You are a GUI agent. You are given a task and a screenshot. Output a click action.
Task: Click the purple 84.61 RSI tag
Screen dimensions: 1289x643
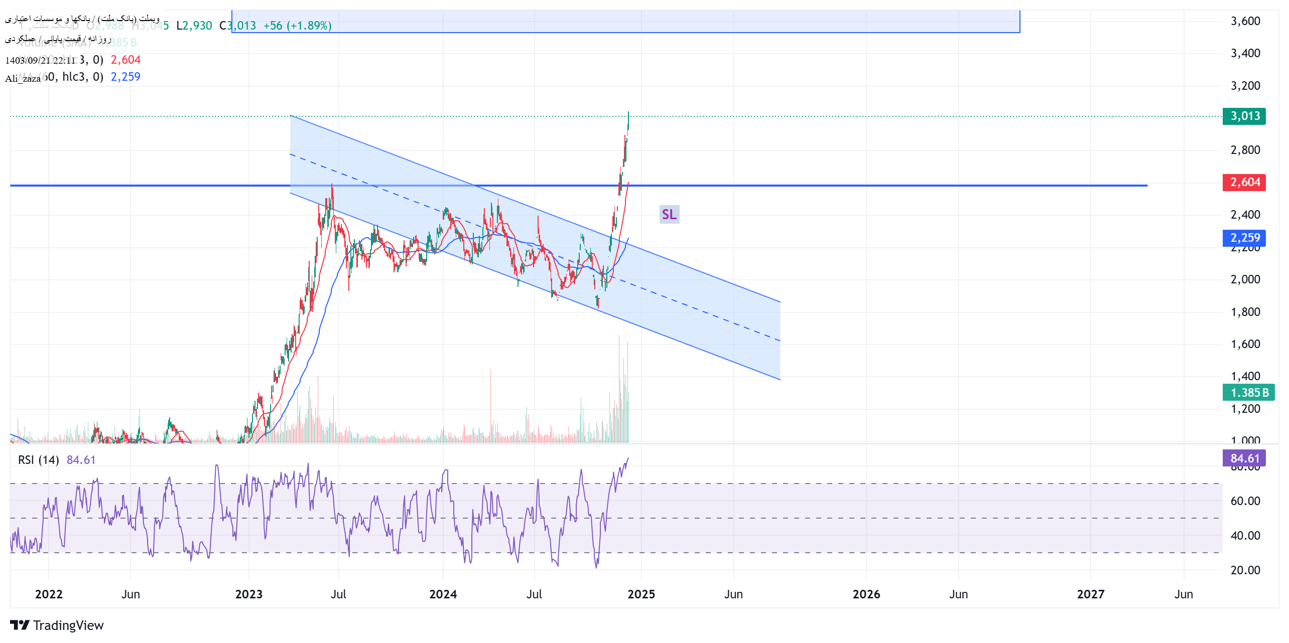1244,458
